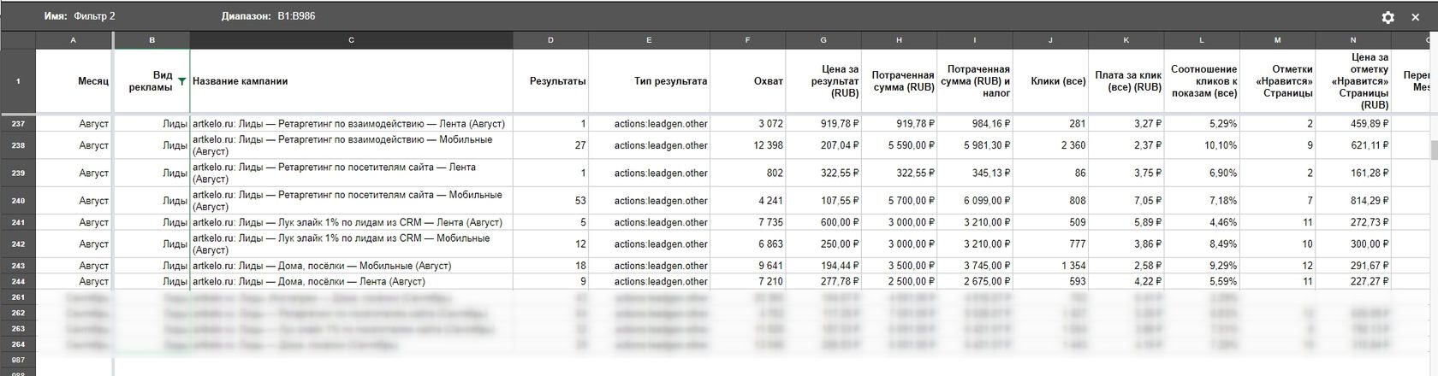Select row 237 by its row number

[x=18, y=124]
